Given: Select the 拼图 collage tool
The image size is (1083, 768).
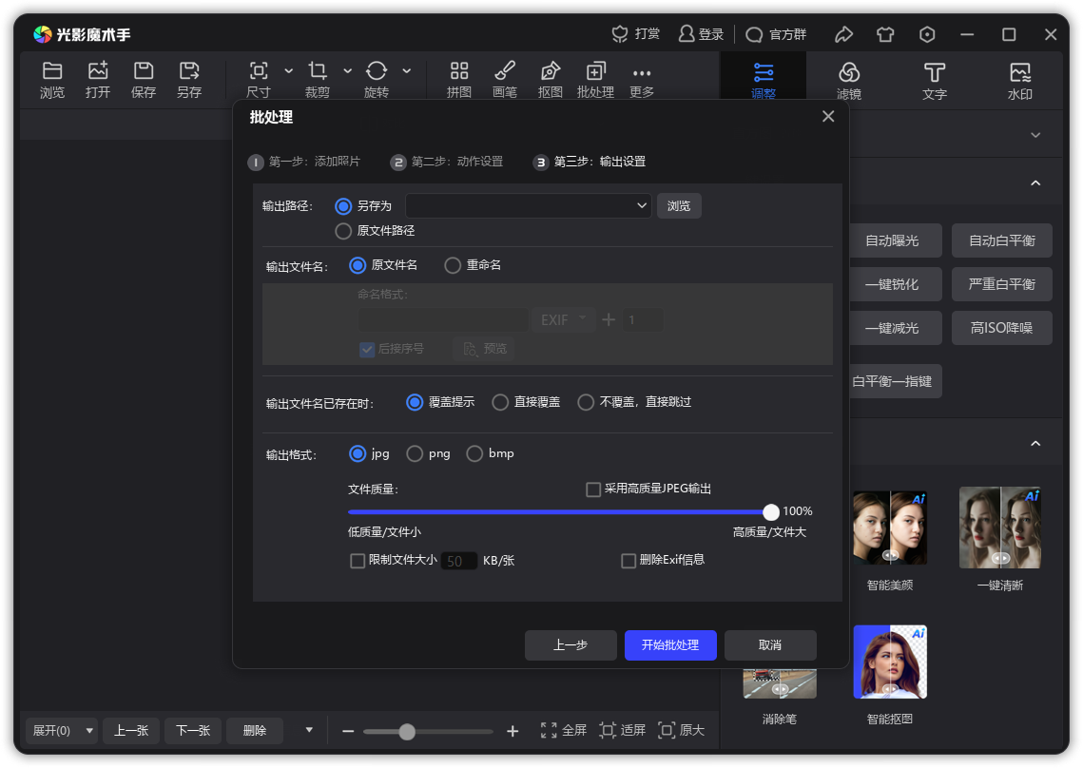Looking at the screenshot, I should click(459, 80).
